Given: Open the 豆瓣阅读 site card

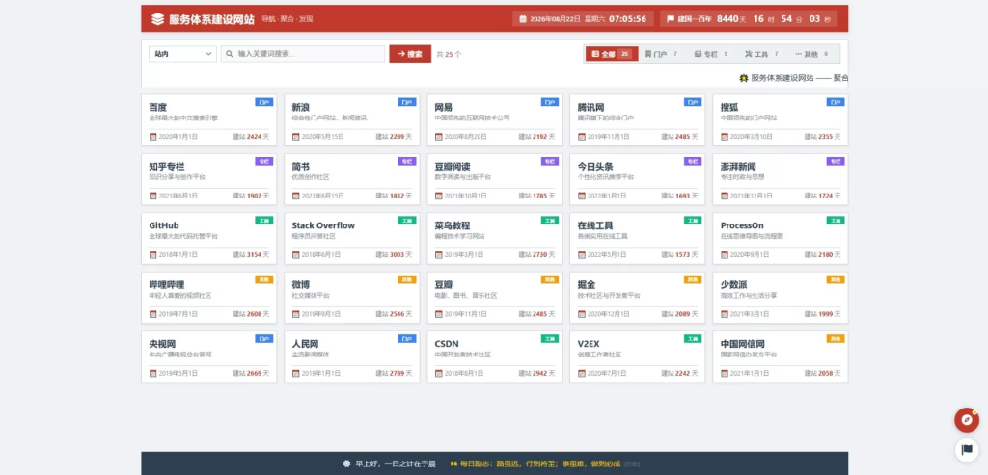Looking at the screenshot, I should (495, 179).
